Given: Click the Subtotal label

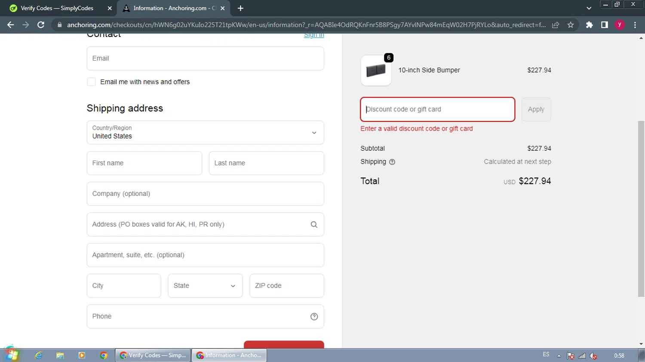Looking at the screenshot, I should [x=373, y=149].
